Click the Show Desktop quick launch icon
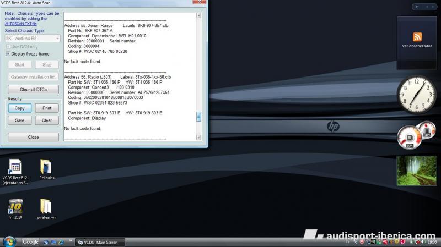Screen dimensions: 441x247 (x=46, y=242)
